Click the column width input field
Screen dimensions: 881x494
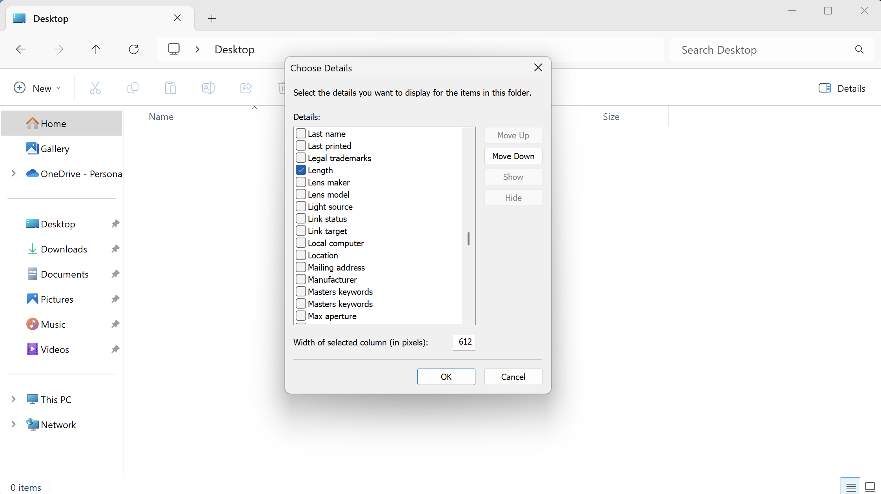464,342
